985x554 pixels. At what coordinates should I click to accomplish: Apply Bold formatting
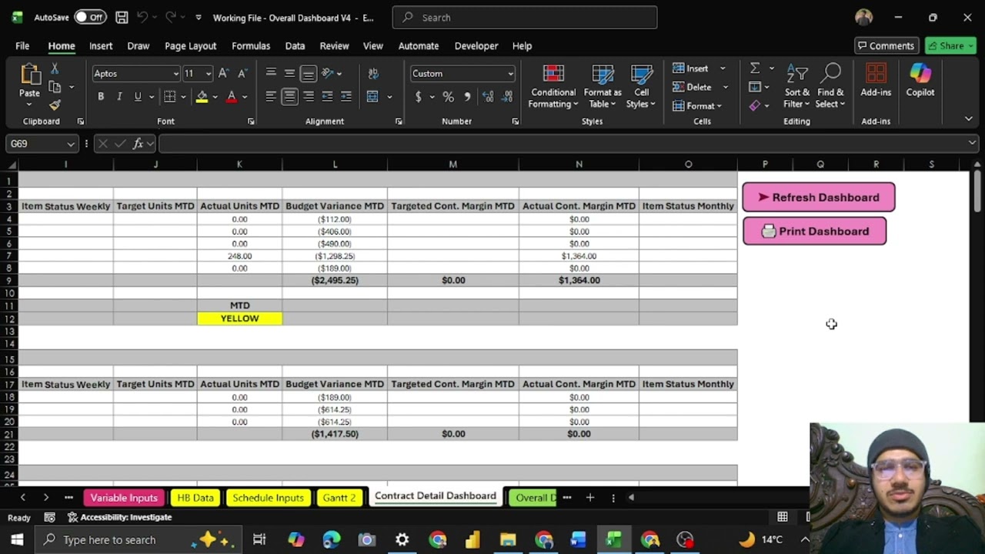[101, 96]
